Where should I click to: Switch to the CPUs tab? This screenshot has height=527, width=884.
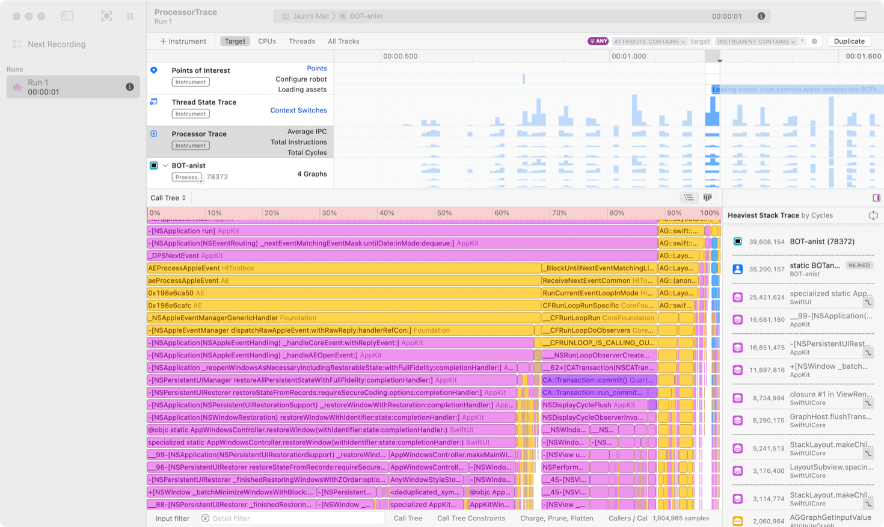pyautogui.click(x=266, y=41)
